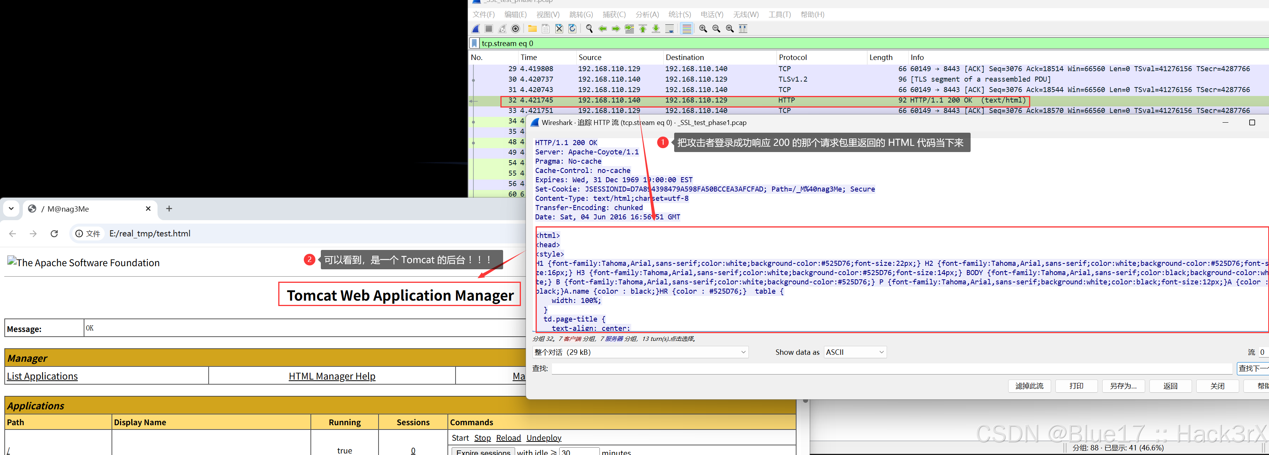
Task: Open the 分析(A) menu
Action: 647,15
